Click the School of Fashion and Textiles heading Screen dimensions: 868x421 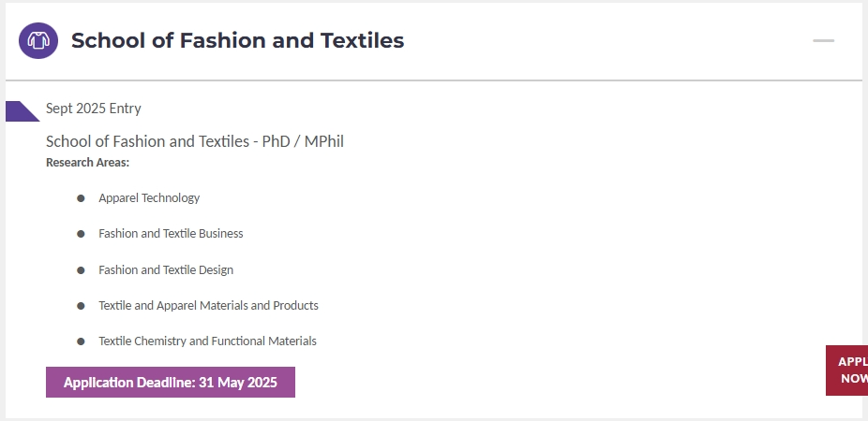click(237, 40)
